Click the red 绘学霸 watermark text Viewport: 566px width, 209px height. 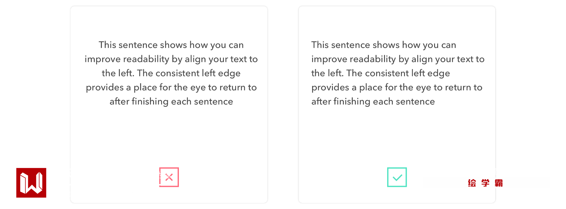[485, 183]
